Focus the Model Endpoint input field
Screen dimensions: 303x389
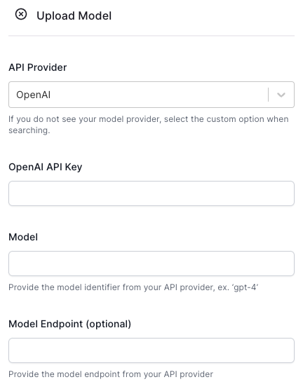[151, 350]
